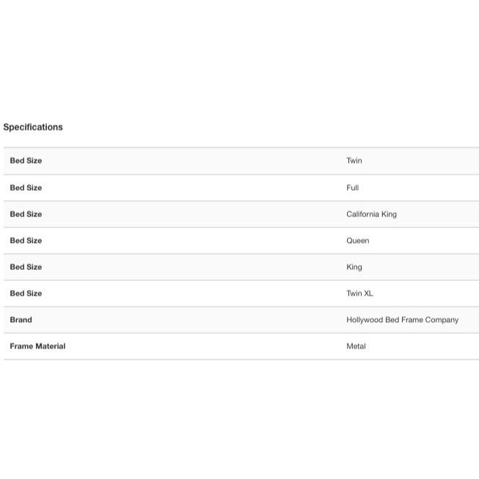Click the Frame Material label
The width and height of the screenshot is (479, 479).
(x=37, y=346)
